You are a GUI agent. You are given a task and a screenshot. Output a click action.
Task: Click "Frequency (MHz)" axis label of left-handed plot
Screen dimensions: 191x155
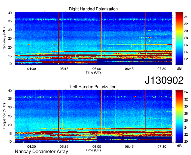point(4,116)
